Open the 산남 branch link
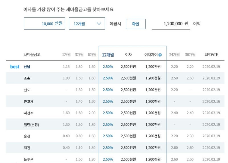Viewport: 228px width, 163px height. tap(27, 67)
